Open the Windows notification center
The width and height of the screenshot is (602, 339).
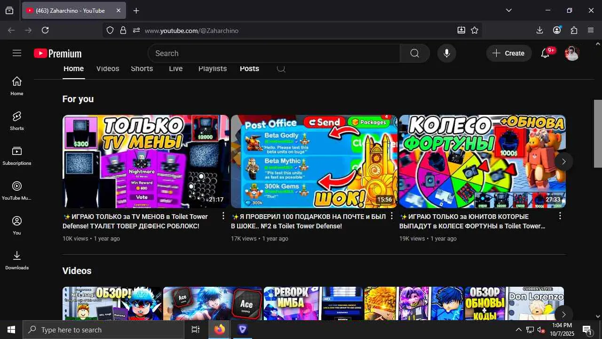point(587,330)
